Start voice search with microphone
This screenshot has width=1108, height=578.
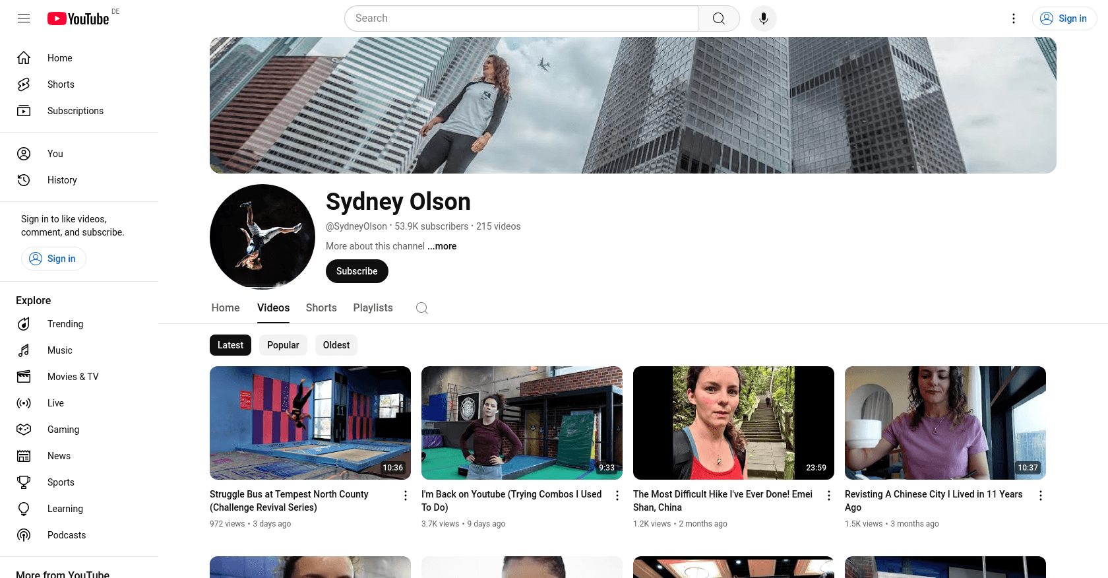point(763,18)
